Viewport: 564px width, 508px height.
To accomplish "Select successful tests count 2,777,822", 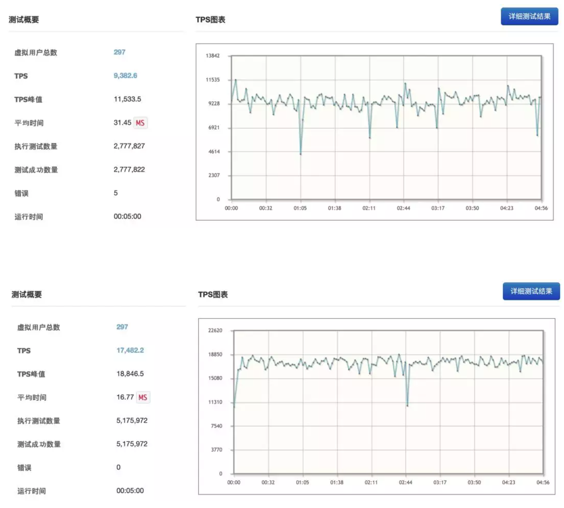I will [129, 169].
